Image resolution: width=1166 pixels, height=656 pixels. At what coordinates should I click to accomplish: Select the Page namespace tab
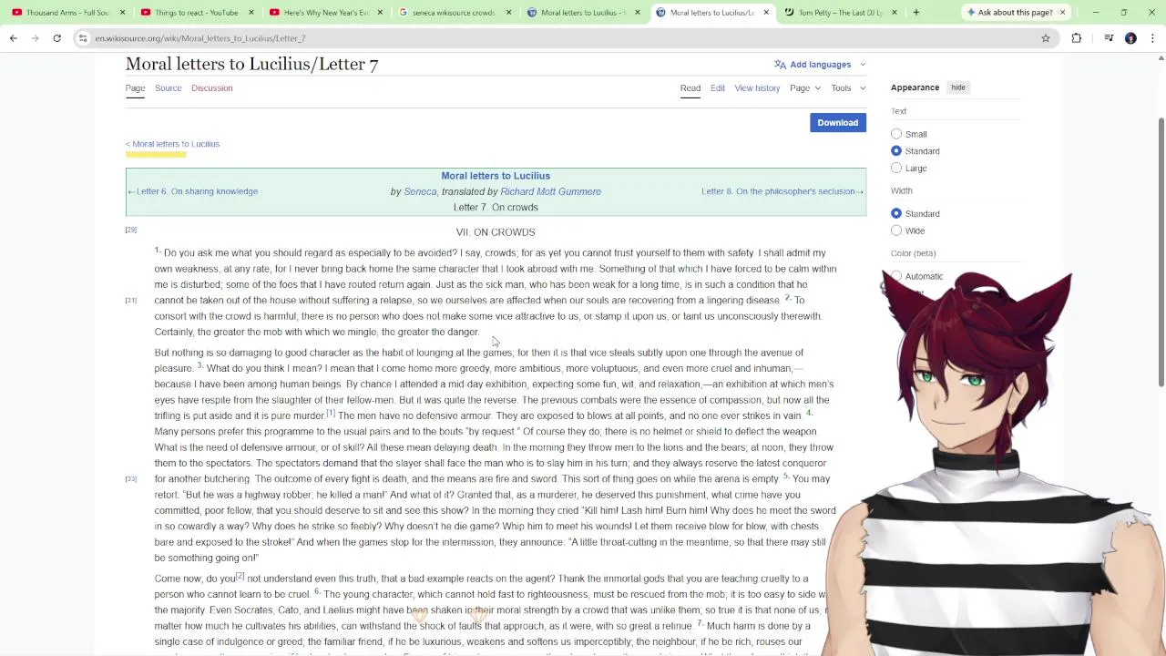tap(135, 88)
